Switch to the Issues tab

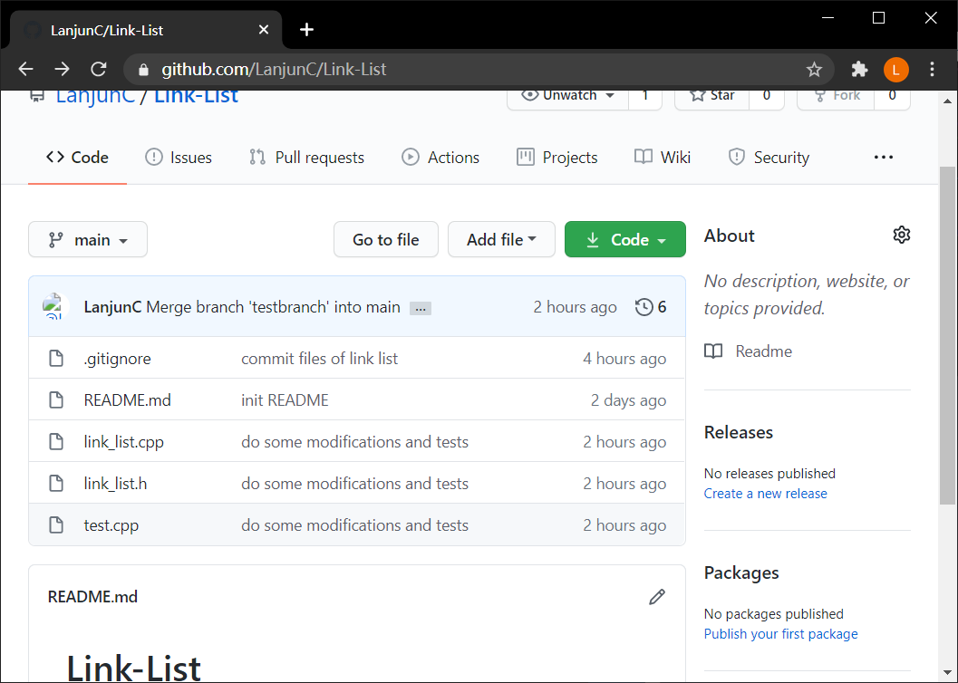pos(179,158)
